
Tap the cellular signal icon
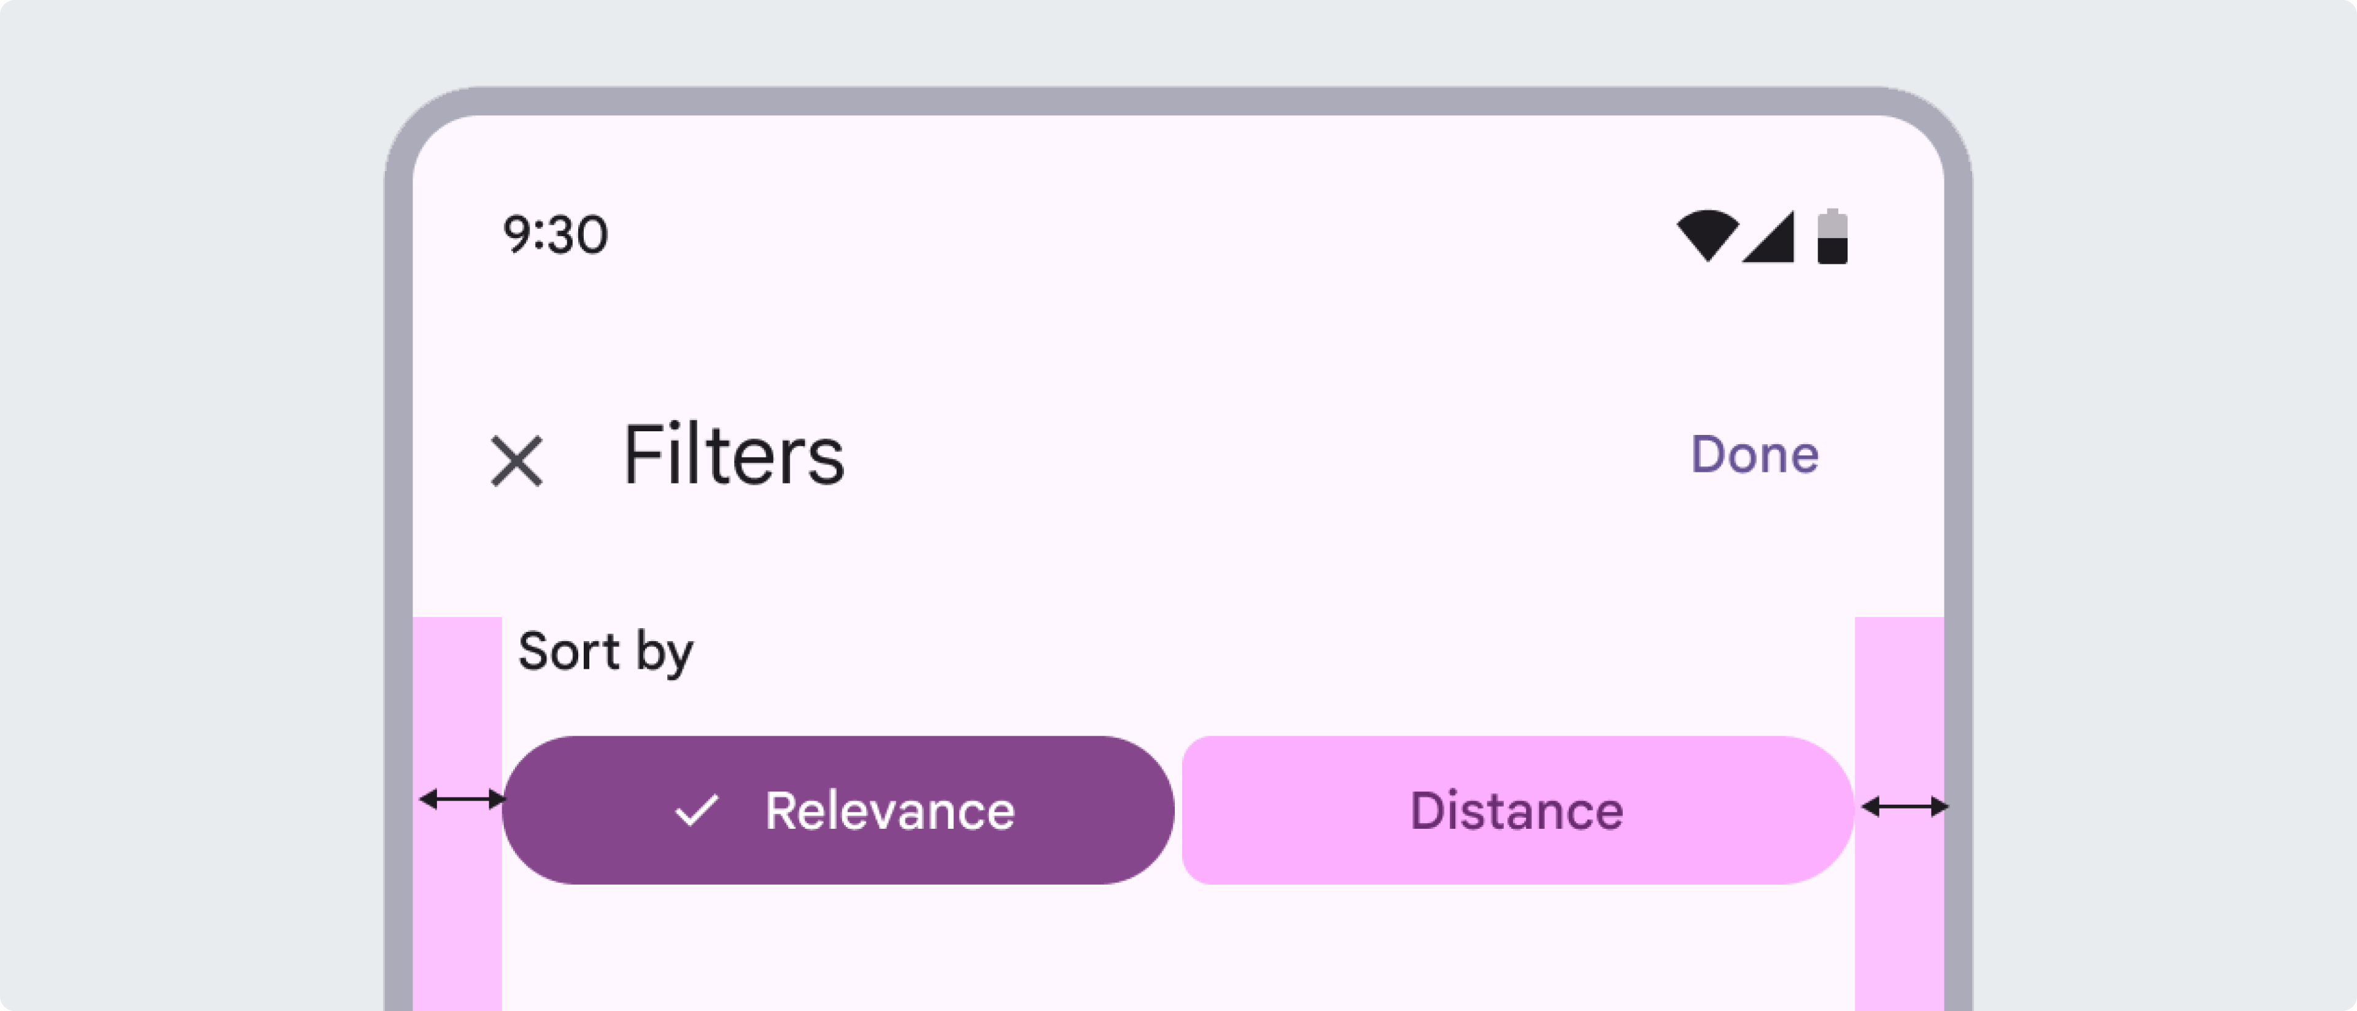1770,237
